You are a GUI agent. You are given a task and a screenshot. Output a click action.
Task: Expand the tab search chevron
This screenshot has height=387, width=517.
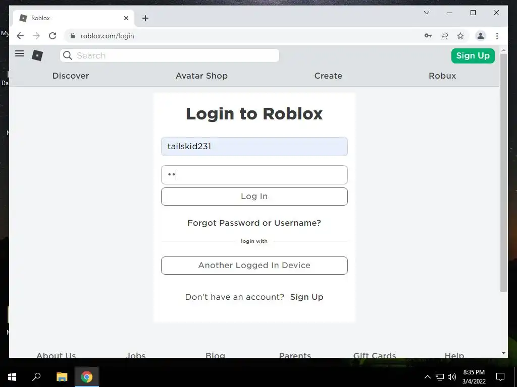[x=426, y=13]
